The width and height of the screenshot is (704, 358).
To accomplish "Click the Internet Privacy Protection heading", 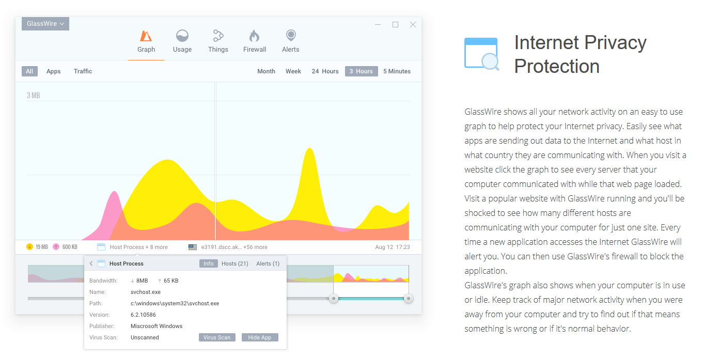I will (x=581, y=54).
